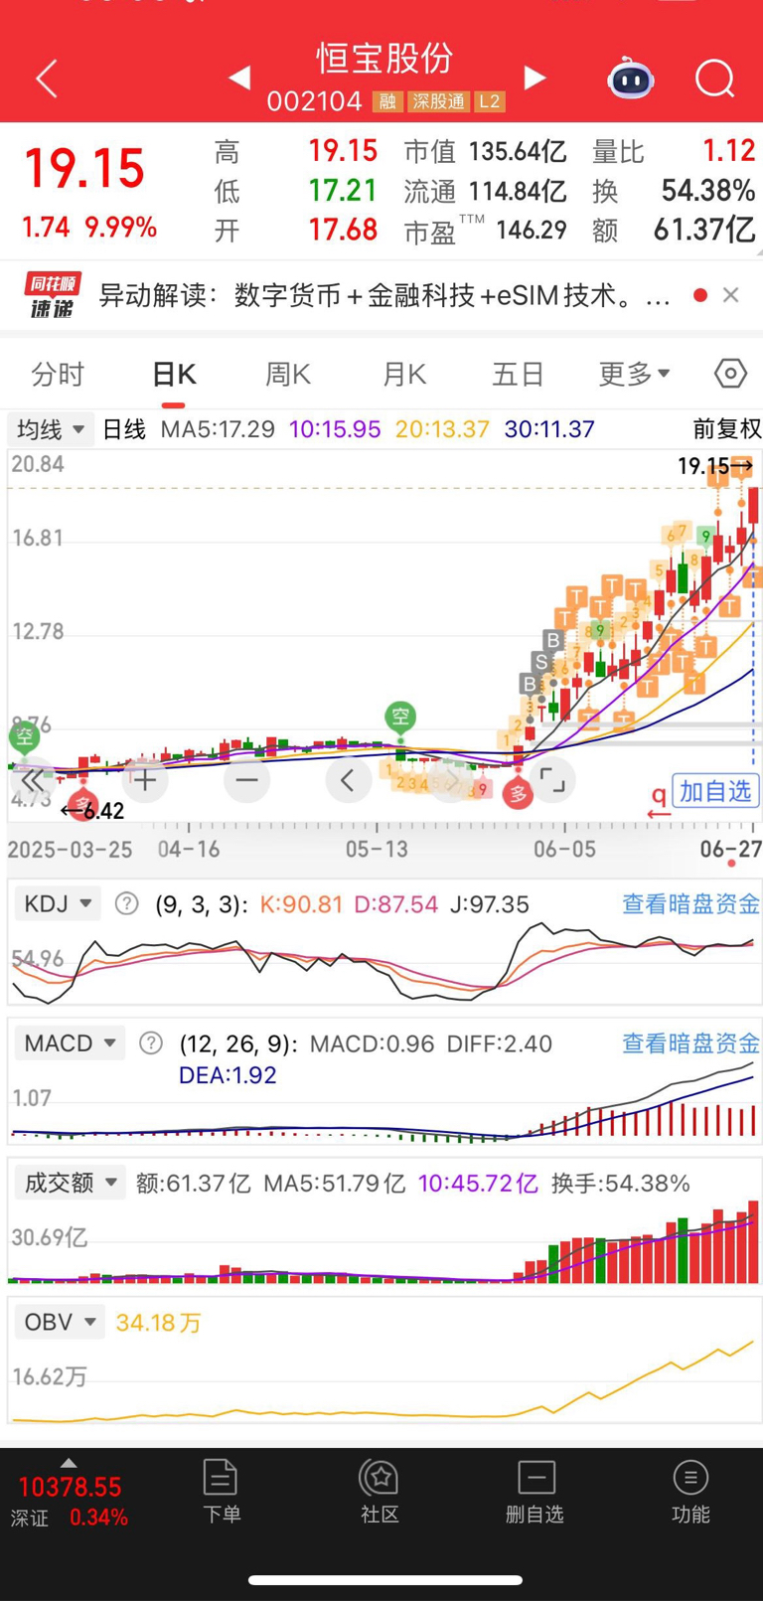Tap the 恒宝股份 stock title

point(384,58)
